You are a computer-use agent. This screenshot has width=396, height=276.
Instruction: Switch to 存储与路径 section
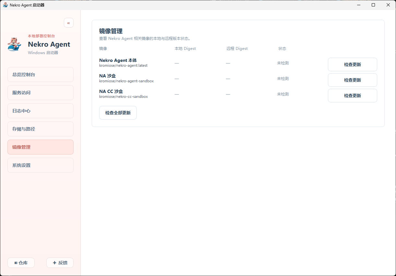41,129
